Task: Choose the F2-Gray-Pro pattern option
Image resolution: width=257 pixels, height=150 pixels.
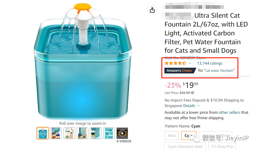Action: [222, 146]
